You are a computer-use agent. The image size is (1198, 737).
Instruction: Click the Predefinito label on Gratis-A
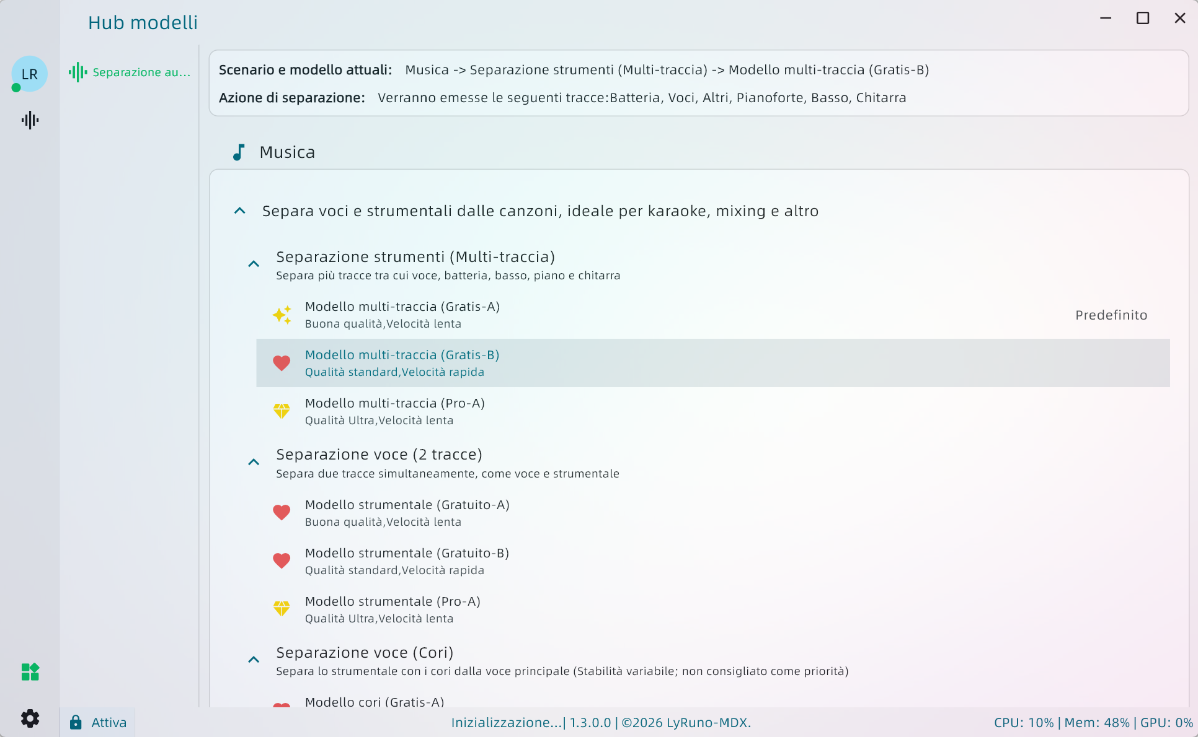click(x=1111, y=315)
